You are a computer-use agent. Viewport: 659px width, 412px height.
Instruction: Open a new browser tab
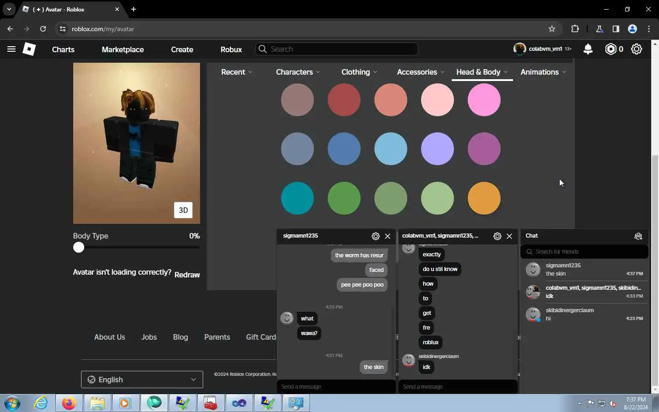pos(134,9)
